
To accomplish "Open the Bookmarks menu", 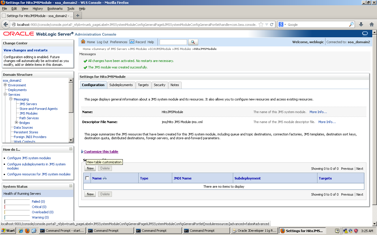I will (x=55, y=9).
